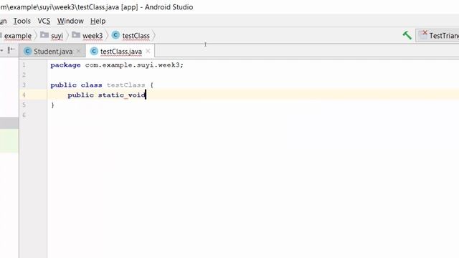This screenshot has width=459, height=258.
Task: Place the cursor after 'public static void'
Action: point(146,95)
